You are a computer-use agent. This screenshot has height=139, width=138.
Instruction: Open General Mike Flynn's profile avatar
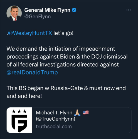[14, 13]
